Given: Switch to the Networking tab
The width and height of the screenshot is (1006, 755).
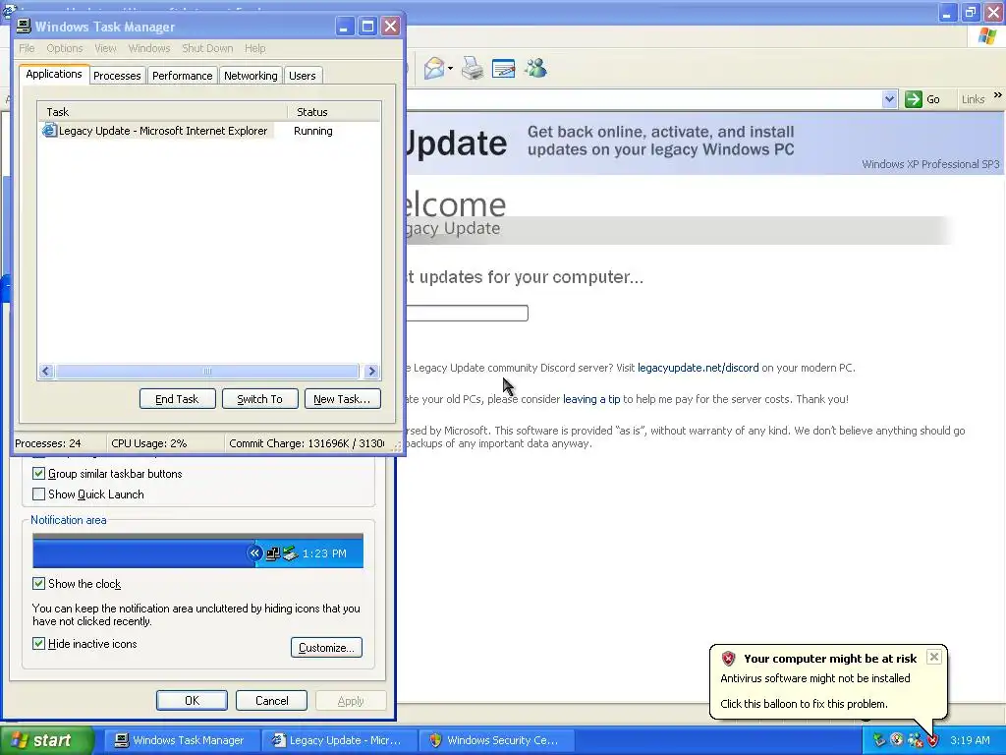Looking at the screenshot, I should point(251,75).
